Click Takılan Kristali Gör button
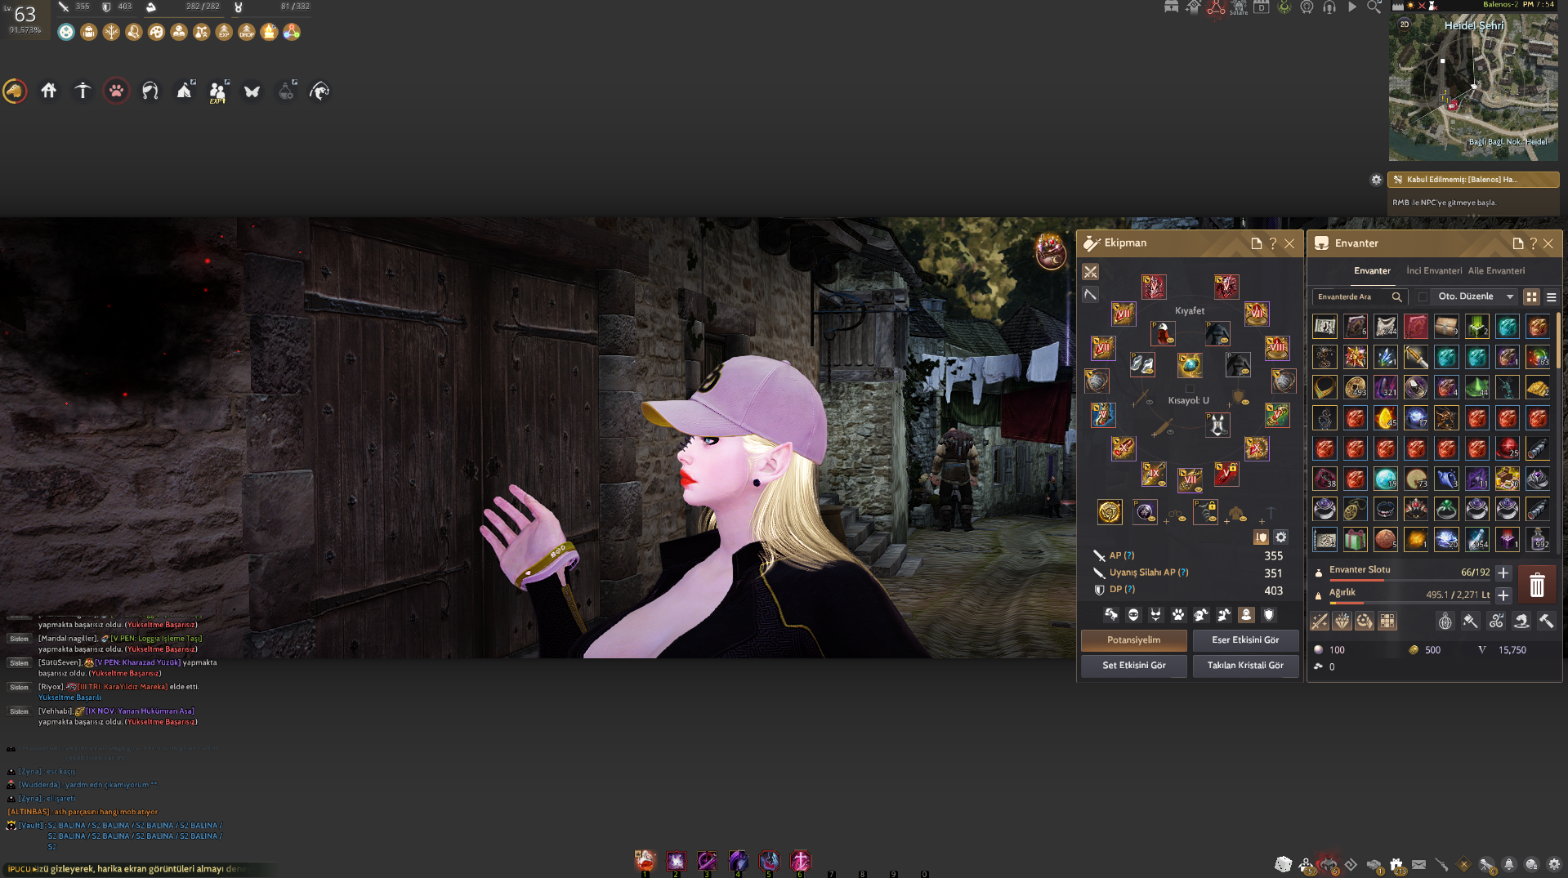This screenshot has width=1568, height=878. [1245, 666]
